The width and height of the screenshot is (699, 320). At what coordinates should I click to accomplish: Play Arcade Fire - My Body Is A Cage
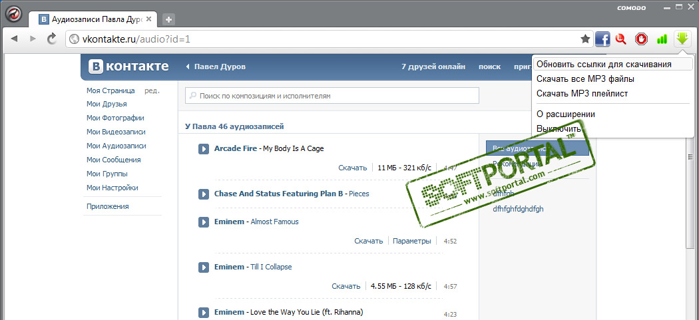pos(203,149)
